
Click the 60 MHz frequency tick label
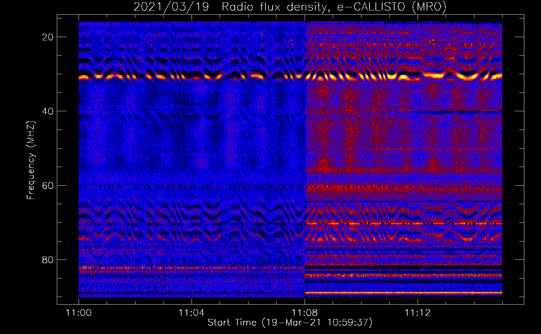(48, 186)
